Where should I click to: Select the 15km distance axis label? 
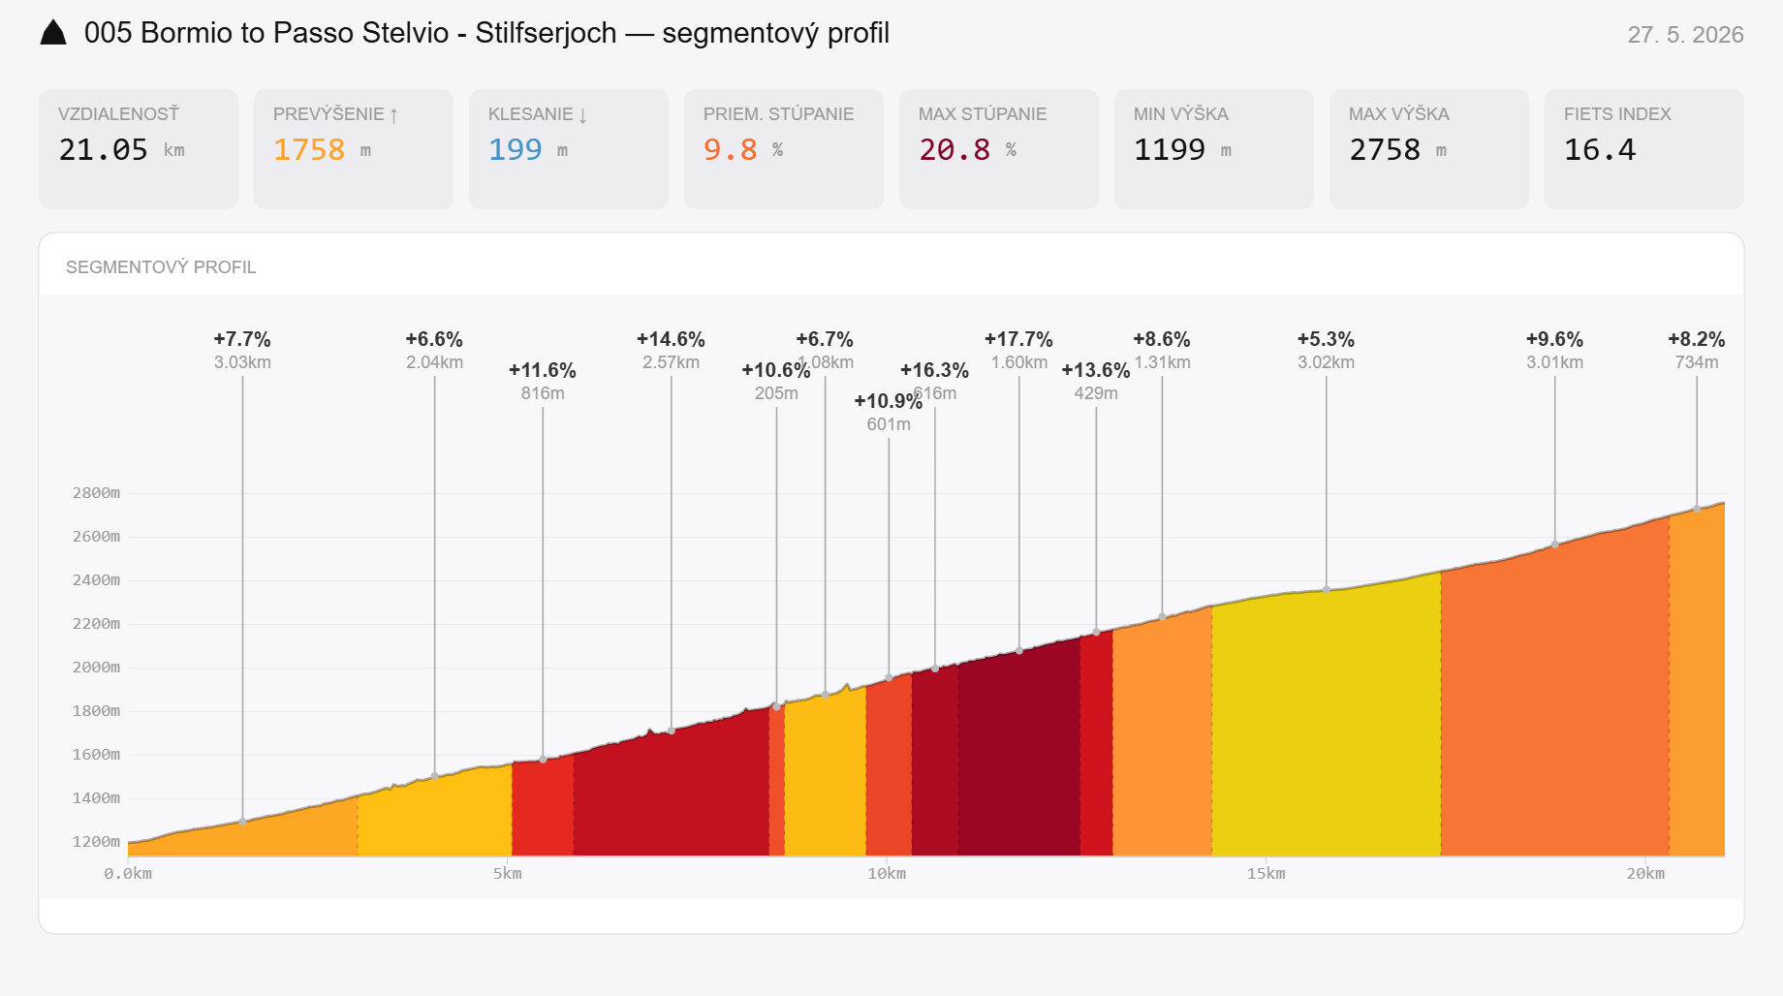(1267, 874)
